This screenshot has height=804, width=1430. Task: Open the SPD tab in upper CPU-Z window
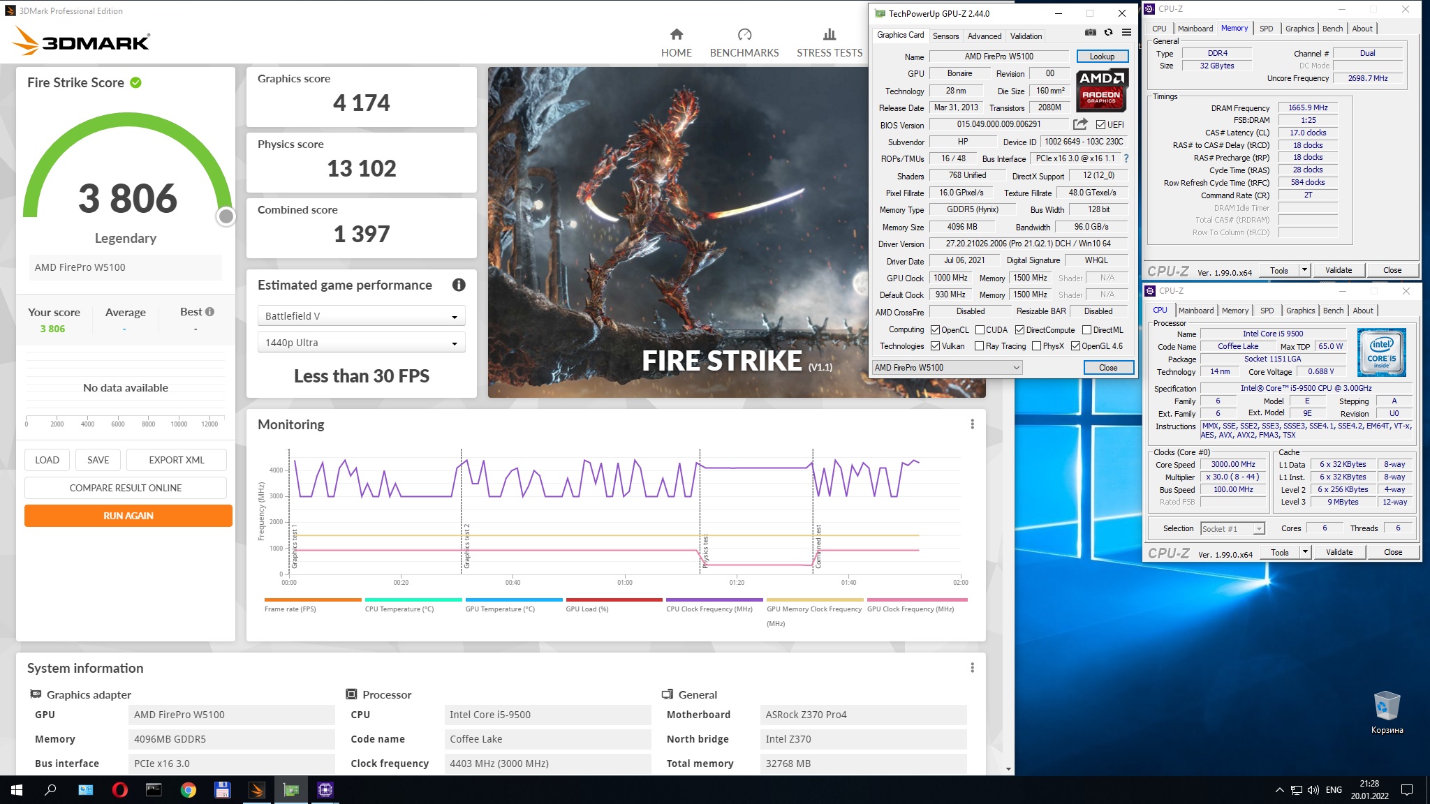1266,29
